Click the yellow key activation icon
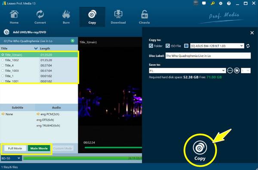Screen dimensions: 258x170 pos(212,3)
